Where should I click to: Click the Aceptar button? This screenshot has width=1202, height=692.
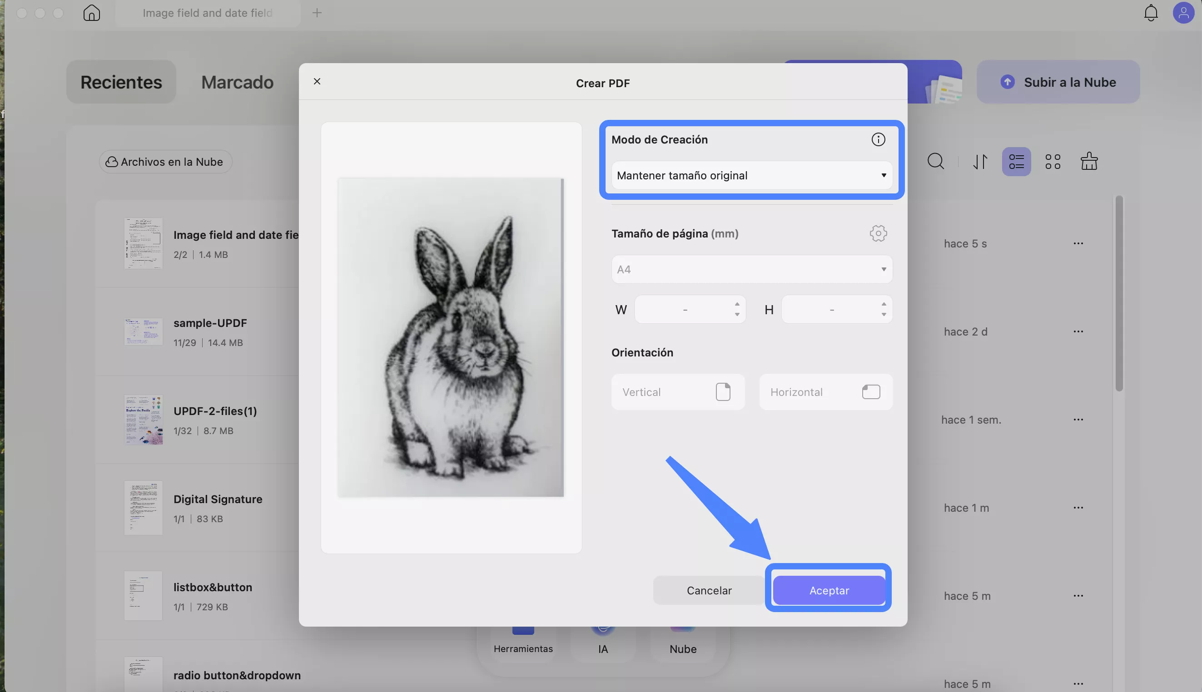point(829,590)
